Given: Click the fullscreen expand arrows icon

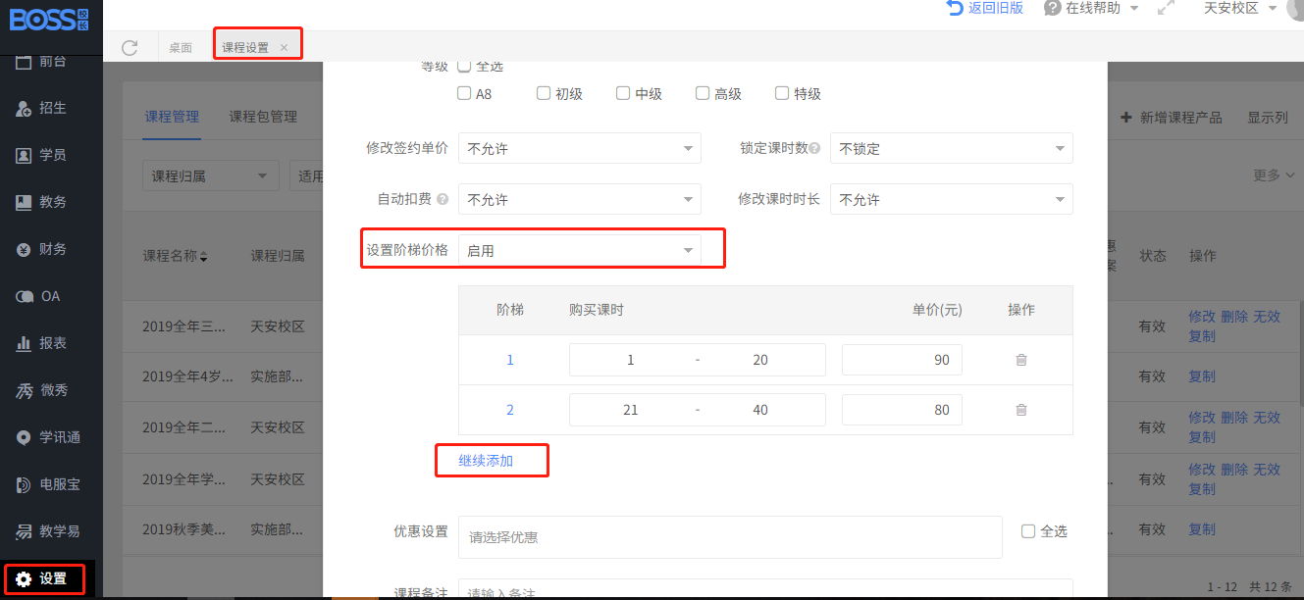Looking at the screenshot, I should (x=1166, y=8).
